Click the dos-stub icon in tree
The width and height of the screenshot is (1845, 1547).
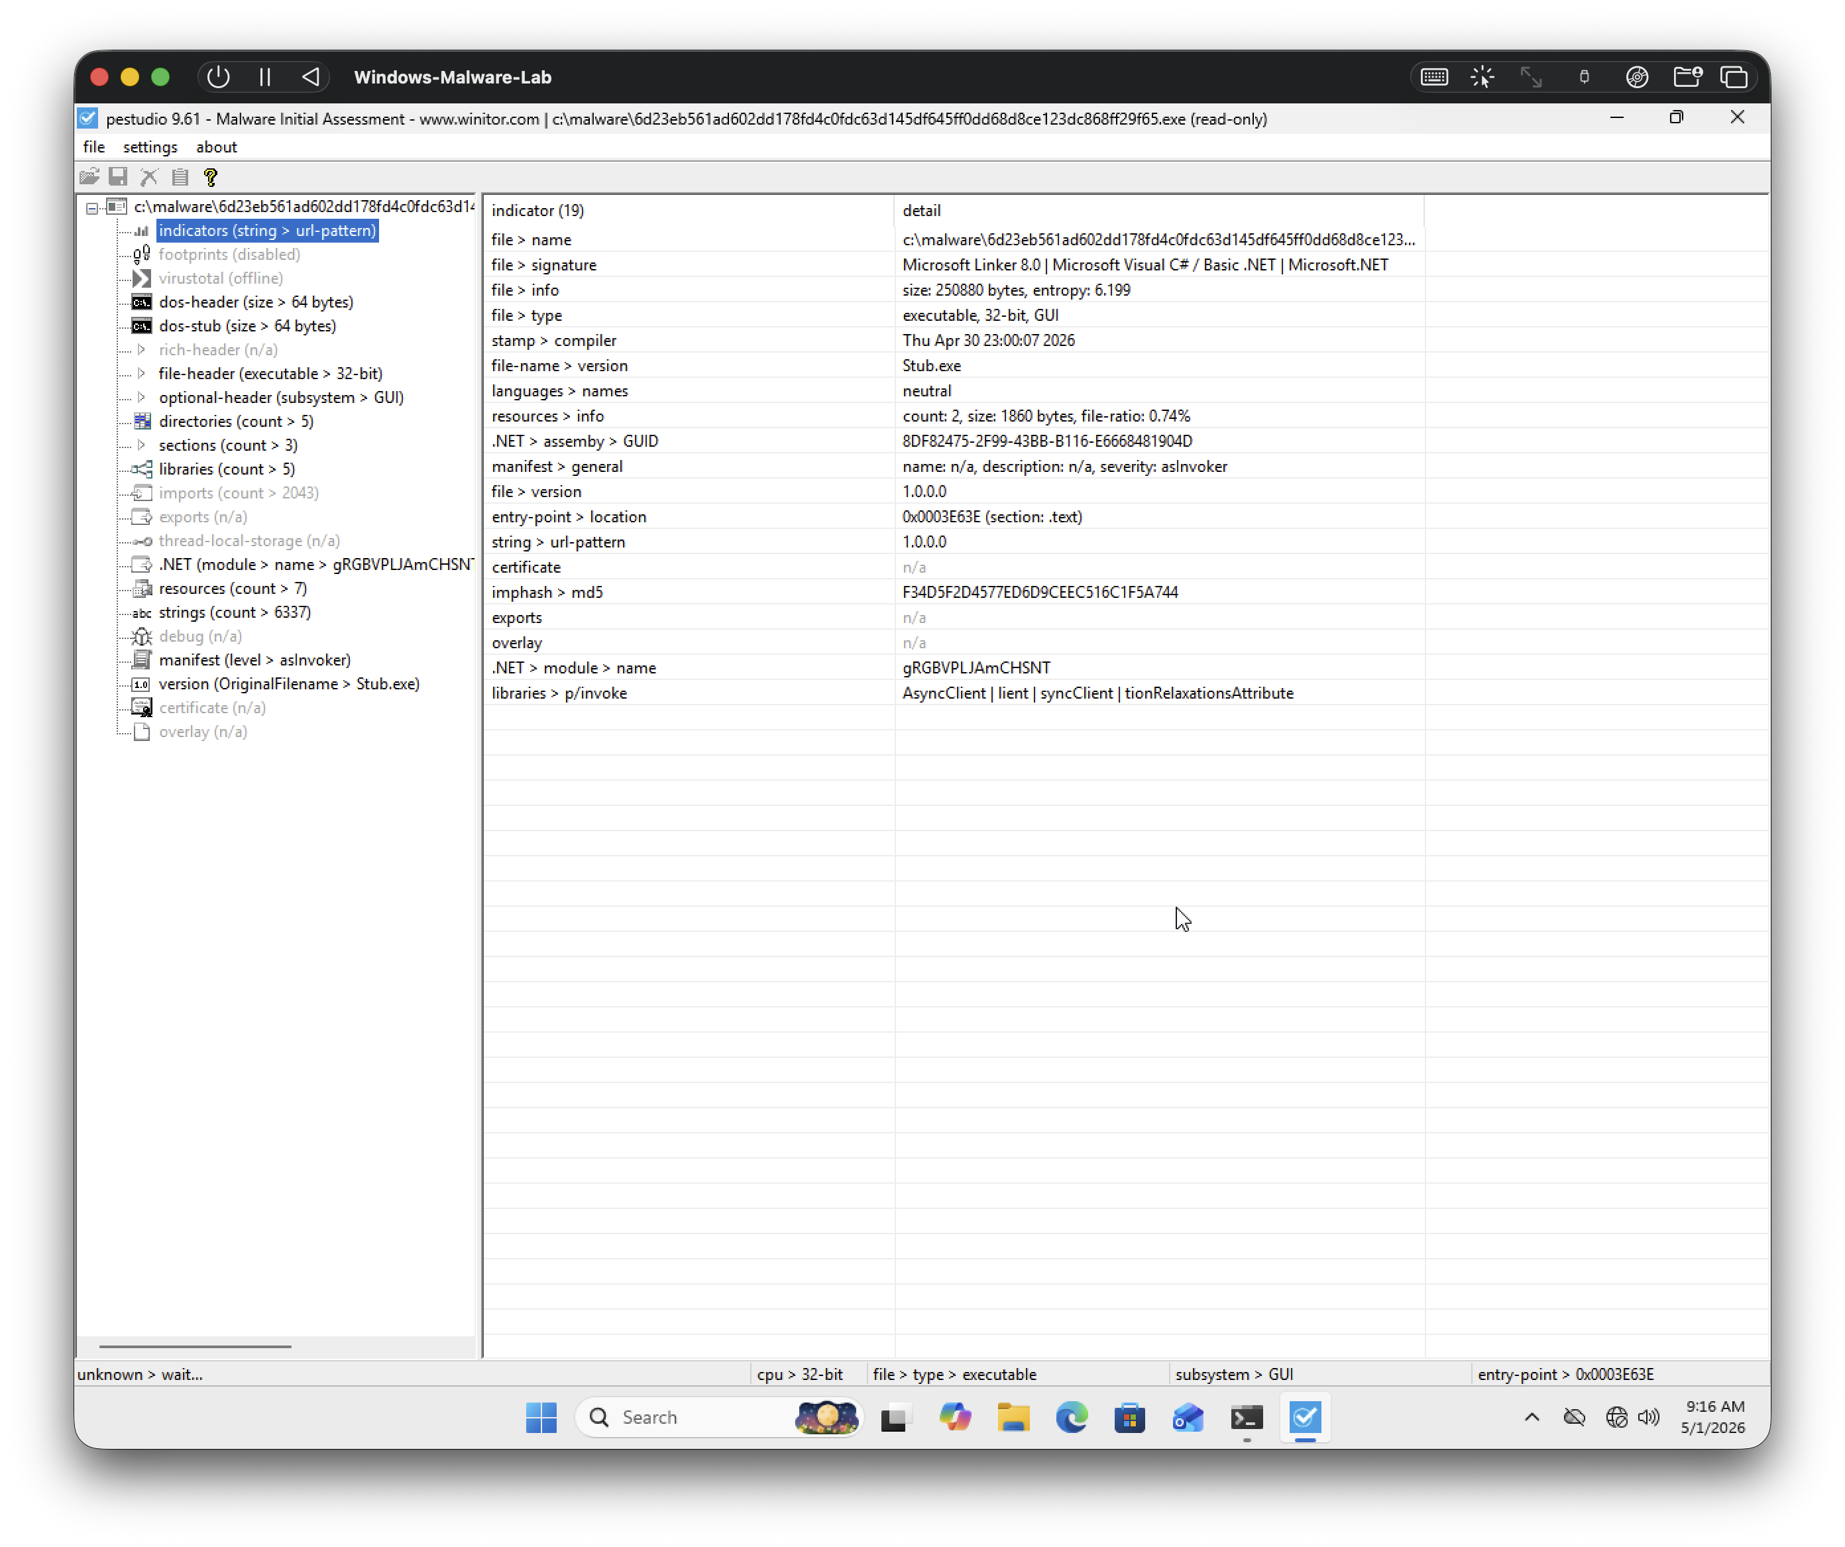(141, 326)
